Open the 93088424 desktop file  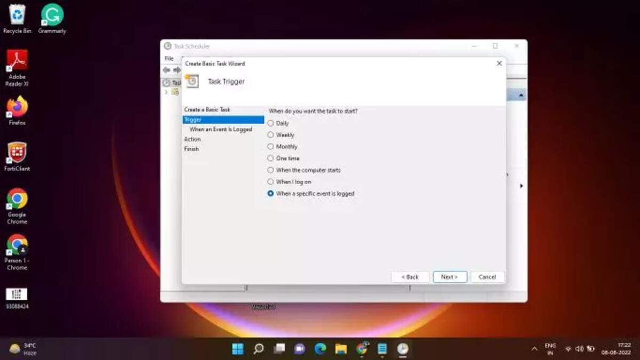(x=17, y=299)
